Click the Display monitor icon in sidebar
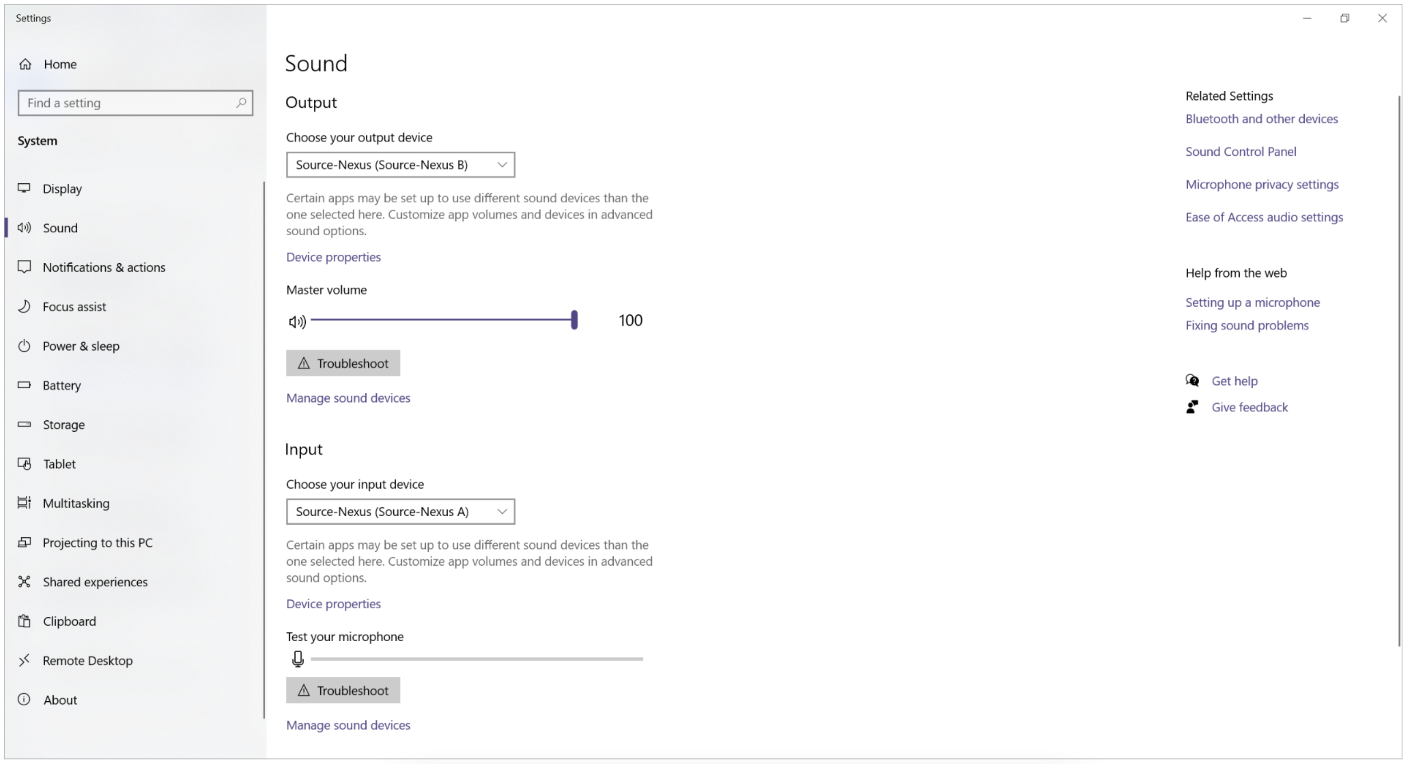 click(24, 188)
